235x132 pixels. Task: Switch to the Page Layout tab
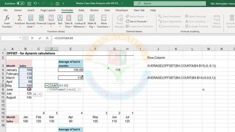(48, 10)
